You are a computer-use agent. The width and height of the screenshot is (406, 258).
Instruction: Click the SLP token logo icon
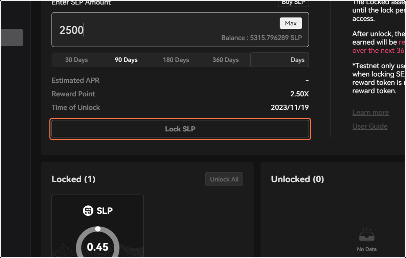click(88, 211)
